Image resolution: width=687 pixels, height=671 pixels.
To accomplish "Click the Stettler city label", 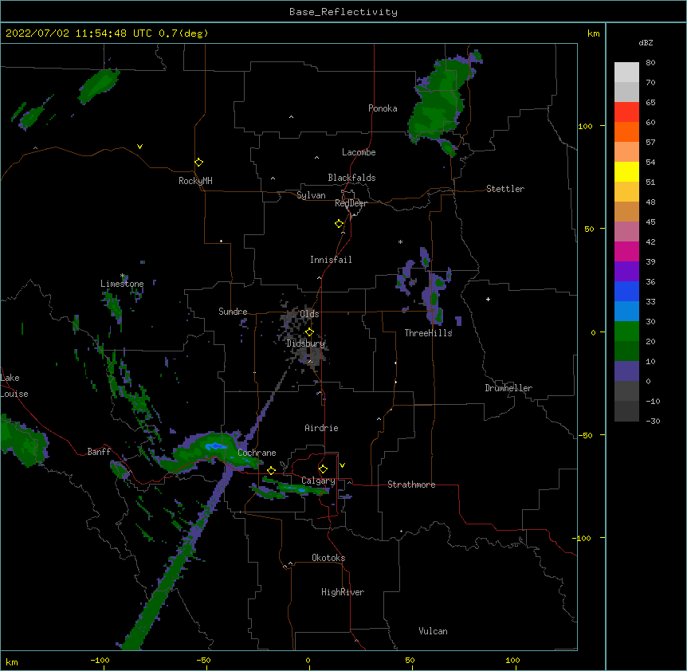I will [505, 189].
